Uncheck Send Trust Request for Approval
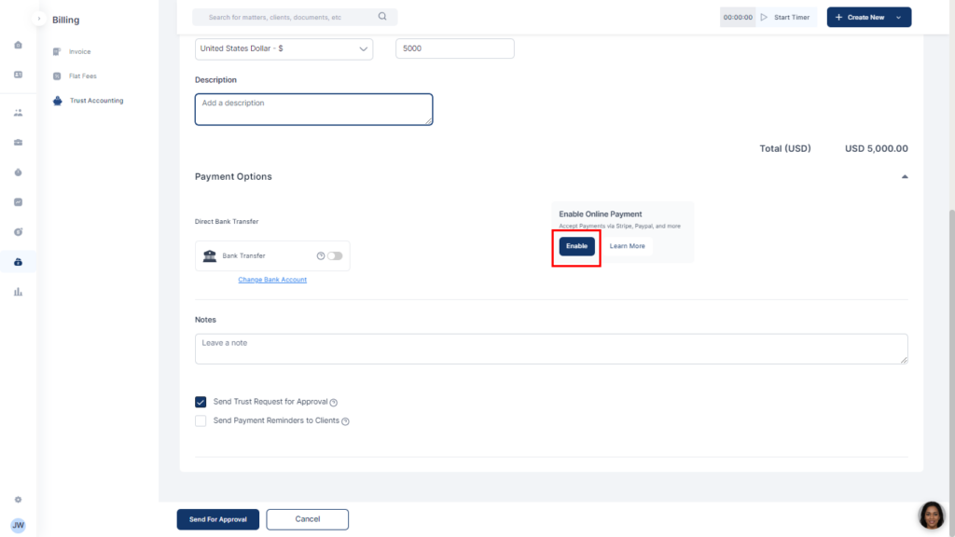The width and height of the screenshot is (955, 537). [201, 402]
